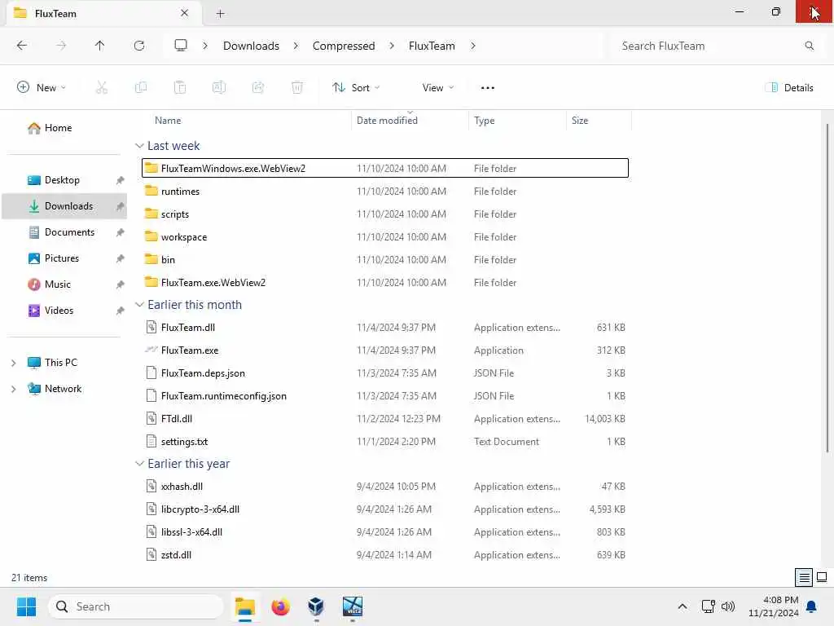This screenshot has width=834, height=626.
Task: Click Downloads in the breadcrumb path
Action: point(251,46)
